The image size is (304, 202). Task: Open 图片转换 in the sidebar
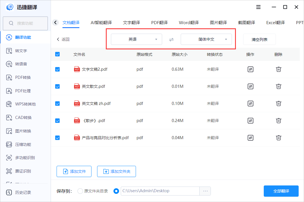tap(25, 131)
